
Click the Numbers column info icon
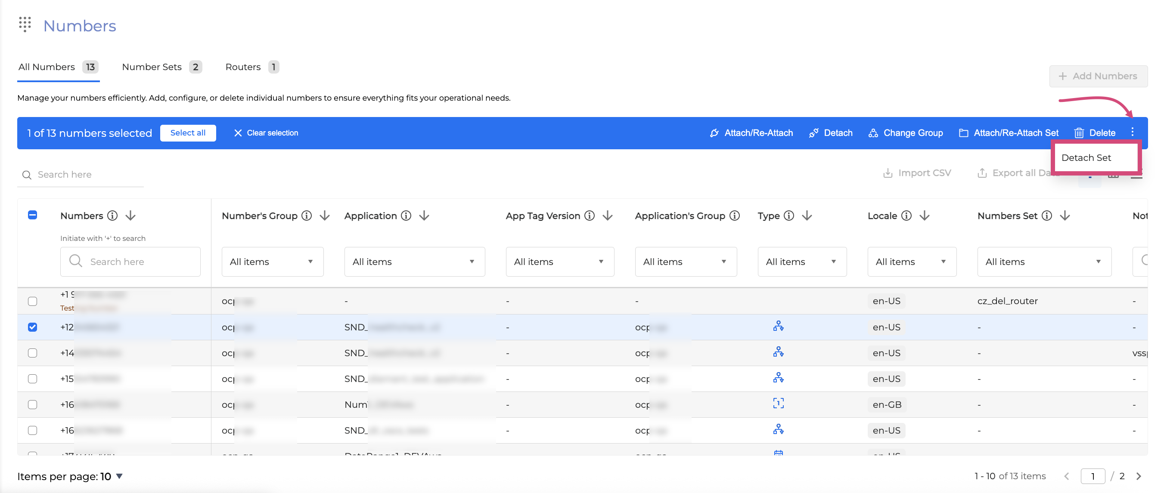112,216
